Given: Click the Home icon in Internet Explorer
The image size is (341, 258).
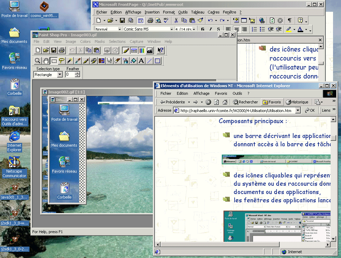Looking at the screenshot, I should (225, 102).
